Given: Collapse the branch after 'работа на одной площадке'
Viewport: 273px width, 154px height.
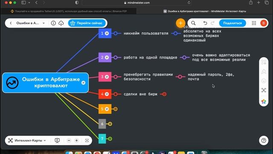Looking at the screenshot, I should pos(184,57).
